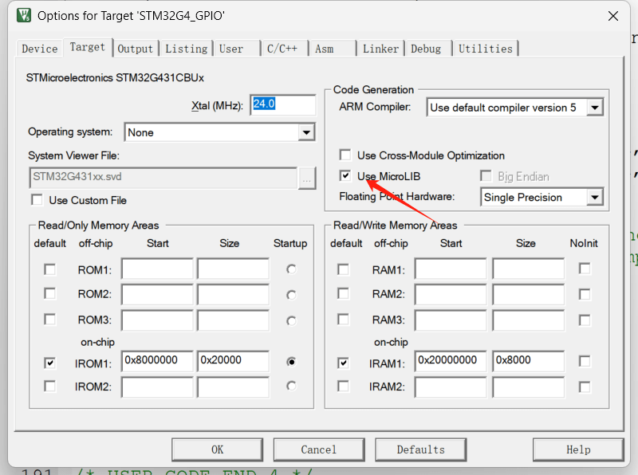The height and width of the screenshot is (475, 638).
Task: Click the Keil uVision icon in title bar
Action: click(x=24, y=15)
